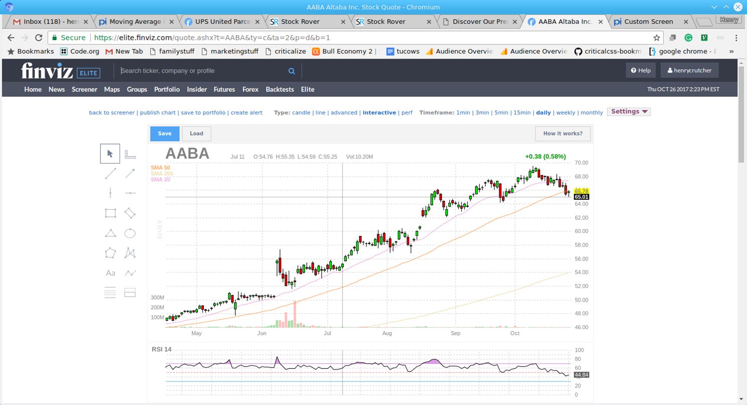Switch chart type to advanced
The image size is (747, 405).
point(344,112)
